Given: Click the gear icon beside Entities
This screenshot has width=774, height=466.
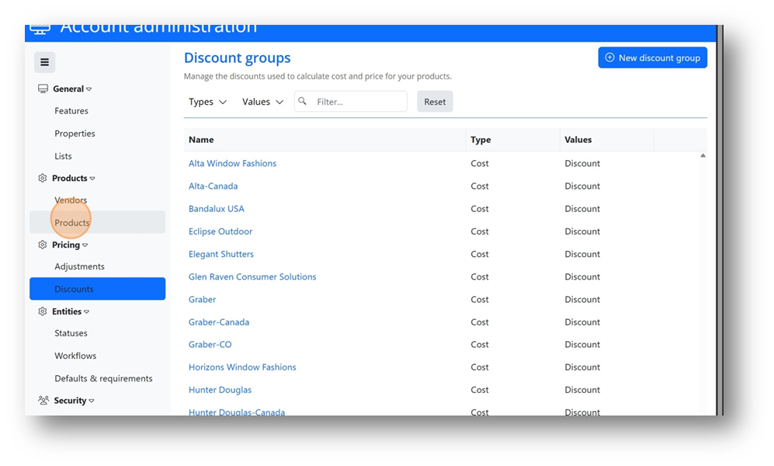Looking at the screenshot, I should 43,311.
